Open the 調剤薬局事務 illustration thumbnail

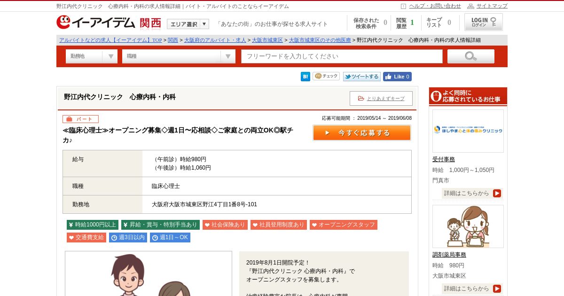coord(468,226)
